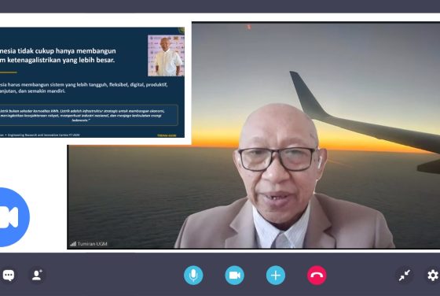Screen dimensions: 440x296
Task: Click the blue video camera logo
Action: (x=12, y=217)
